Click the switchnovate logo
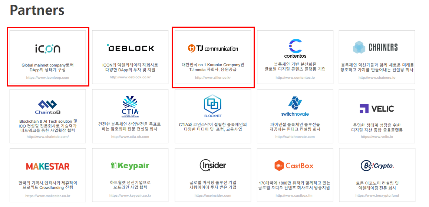Screen dimensions: 429x207 (295, 106)
